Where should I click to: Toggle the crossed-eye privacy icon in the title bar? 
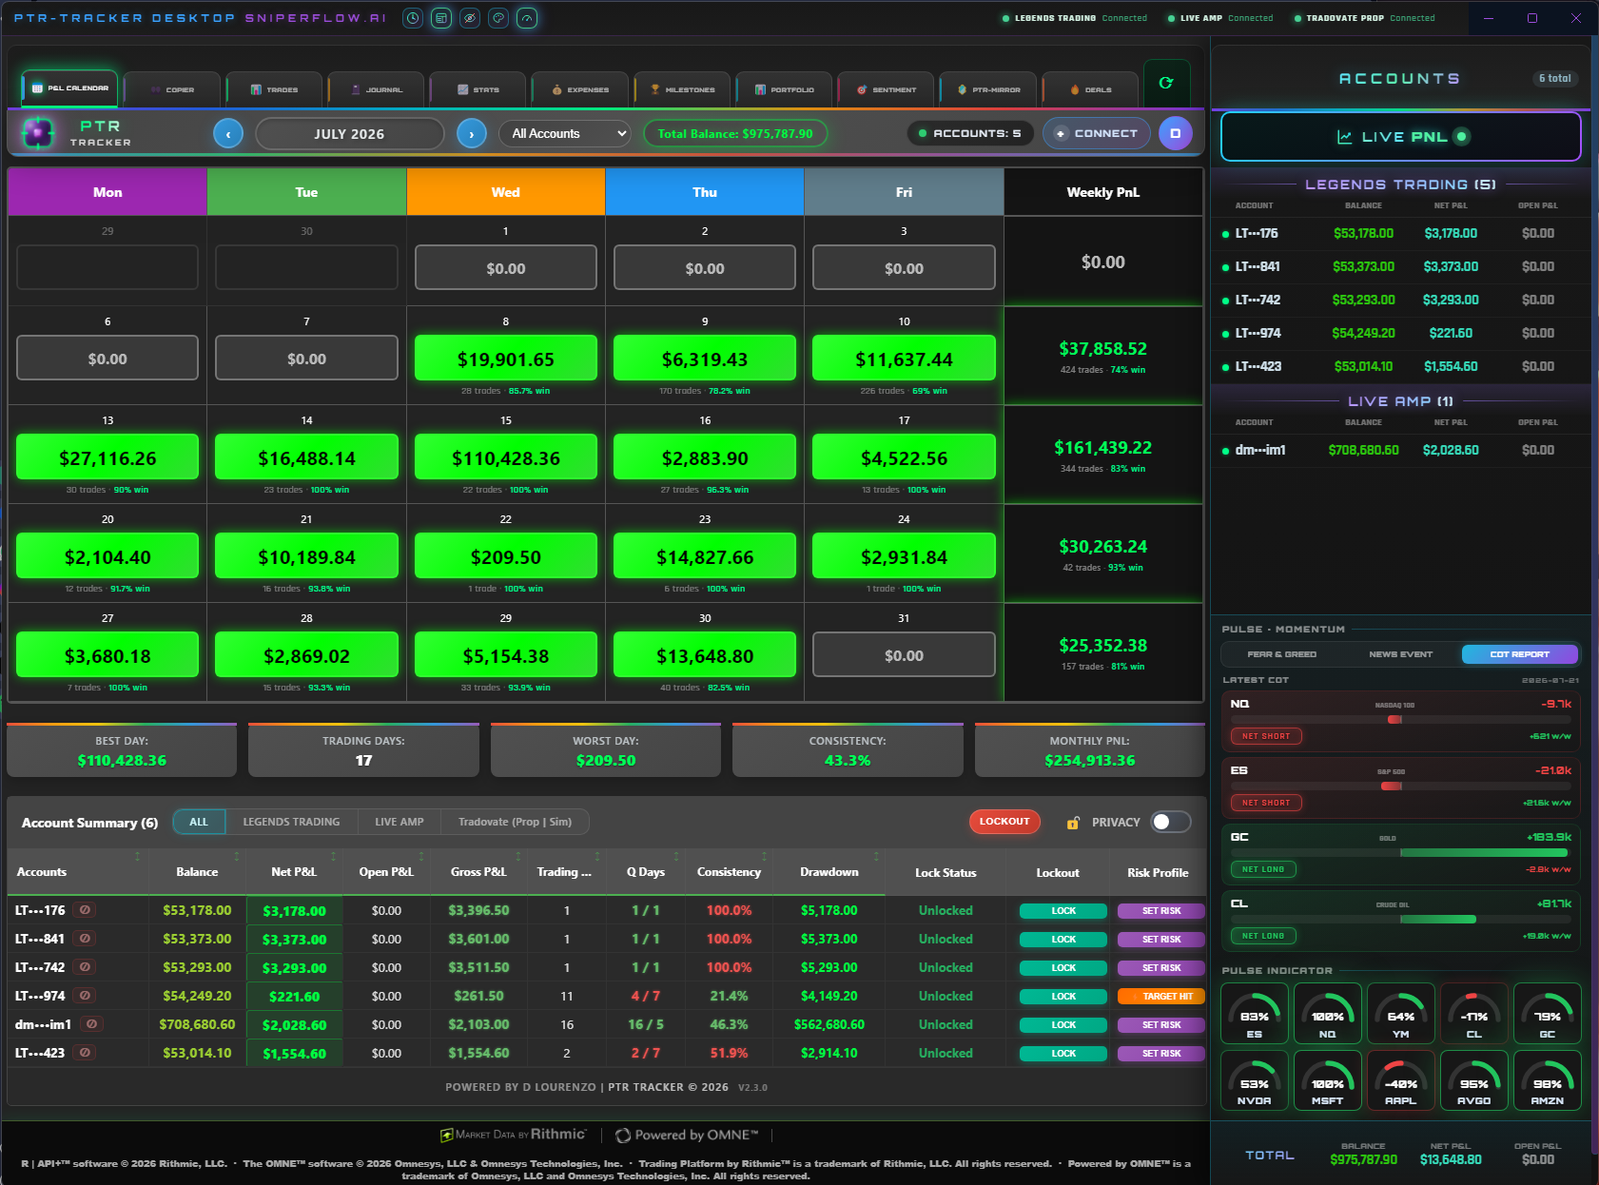(x=470, y=18)
